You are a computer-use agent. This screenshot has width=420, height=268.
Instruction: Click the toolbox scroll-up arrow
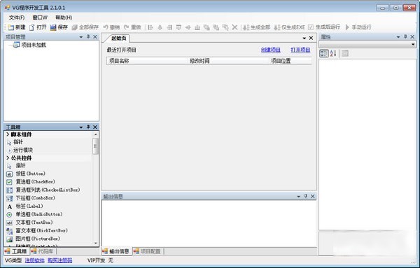96,134
